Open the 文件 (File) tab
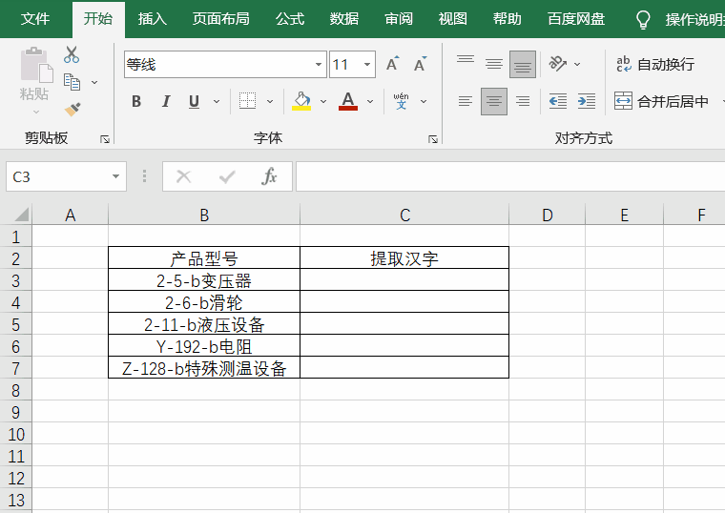Viewport: 725px width, 513px height. (x=35, y=19)
